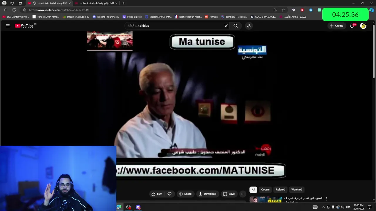The height and width of the screenshot is (211, 376).
Task: Click the blue circular extension icon
Action: [x=311, y=10]
